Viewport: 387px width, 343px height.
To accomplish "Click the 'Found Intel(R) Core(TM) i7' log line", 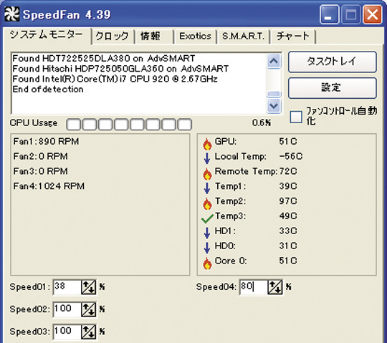I will pos(115,79).
